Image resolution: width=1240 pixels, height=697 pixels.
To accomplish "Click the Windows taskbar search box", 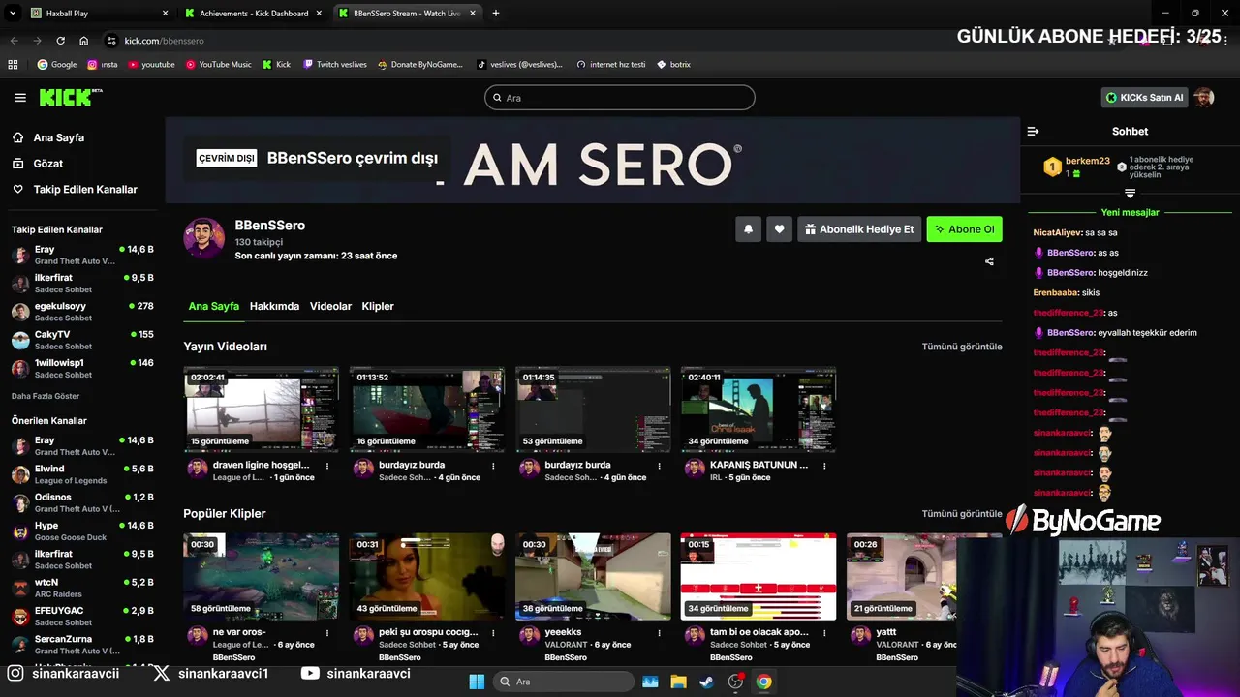I will tap(563, 682).
